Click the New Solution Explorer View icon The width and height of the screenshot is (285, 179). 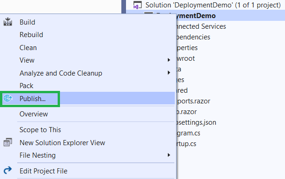point(7,142)
